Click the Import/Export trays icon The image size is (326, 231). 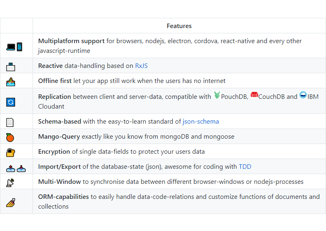(x=11, y=167)
